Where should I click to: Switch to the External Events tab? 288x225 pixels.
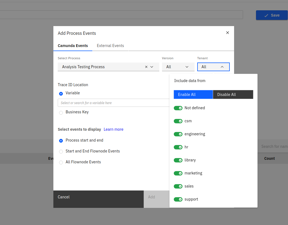coord(110,46)
